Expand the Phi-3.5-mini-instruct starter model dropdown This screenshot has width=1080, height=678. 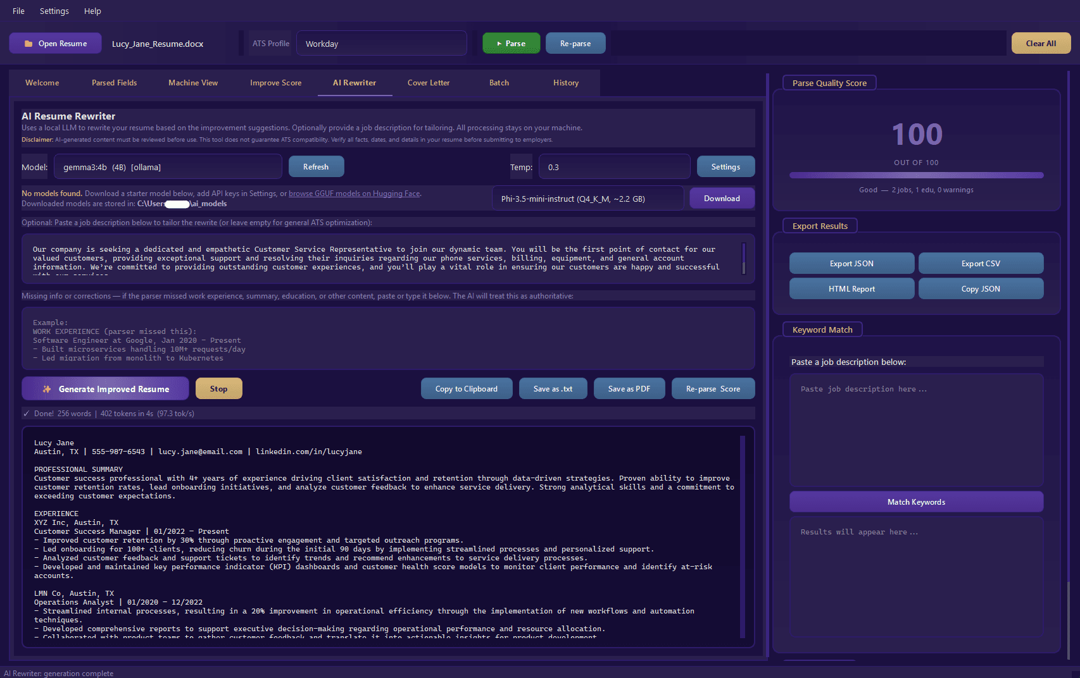pyautogui.click(x=588, y=199)
